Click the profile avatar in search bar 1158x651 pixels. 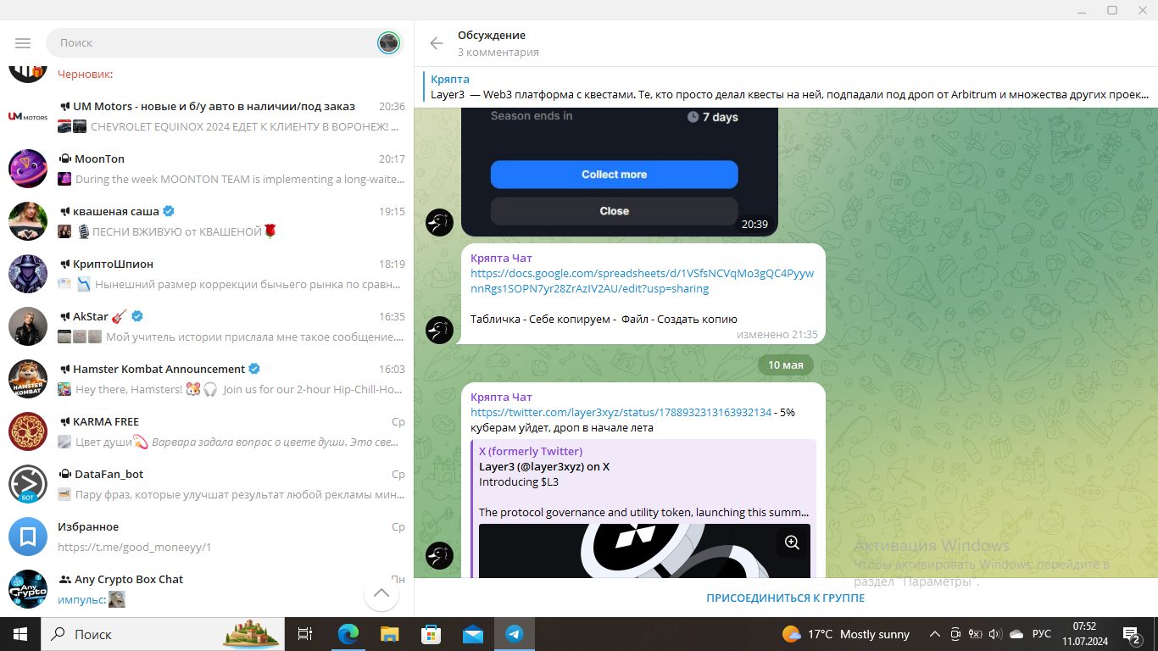pos(388,42)
